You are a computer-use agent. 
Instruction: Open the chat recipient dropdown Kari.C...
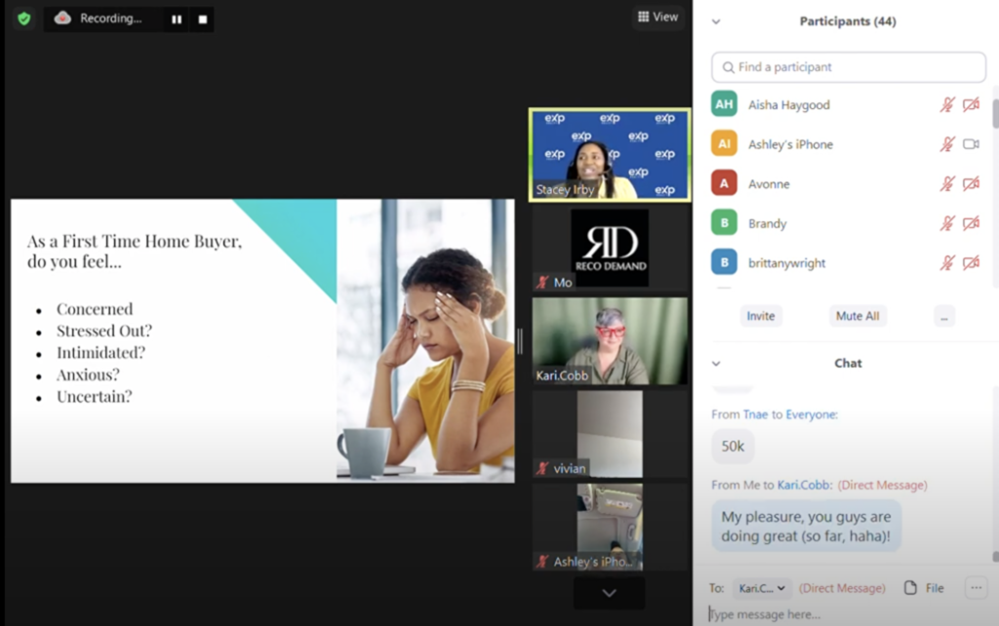[762, 588]
